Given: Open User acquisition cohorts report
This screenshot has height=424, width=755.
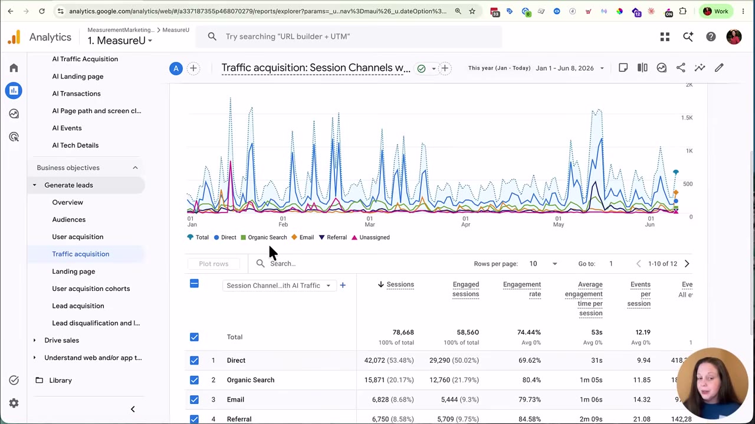Looking at the screenshot, I should click(x=91, y=289).
